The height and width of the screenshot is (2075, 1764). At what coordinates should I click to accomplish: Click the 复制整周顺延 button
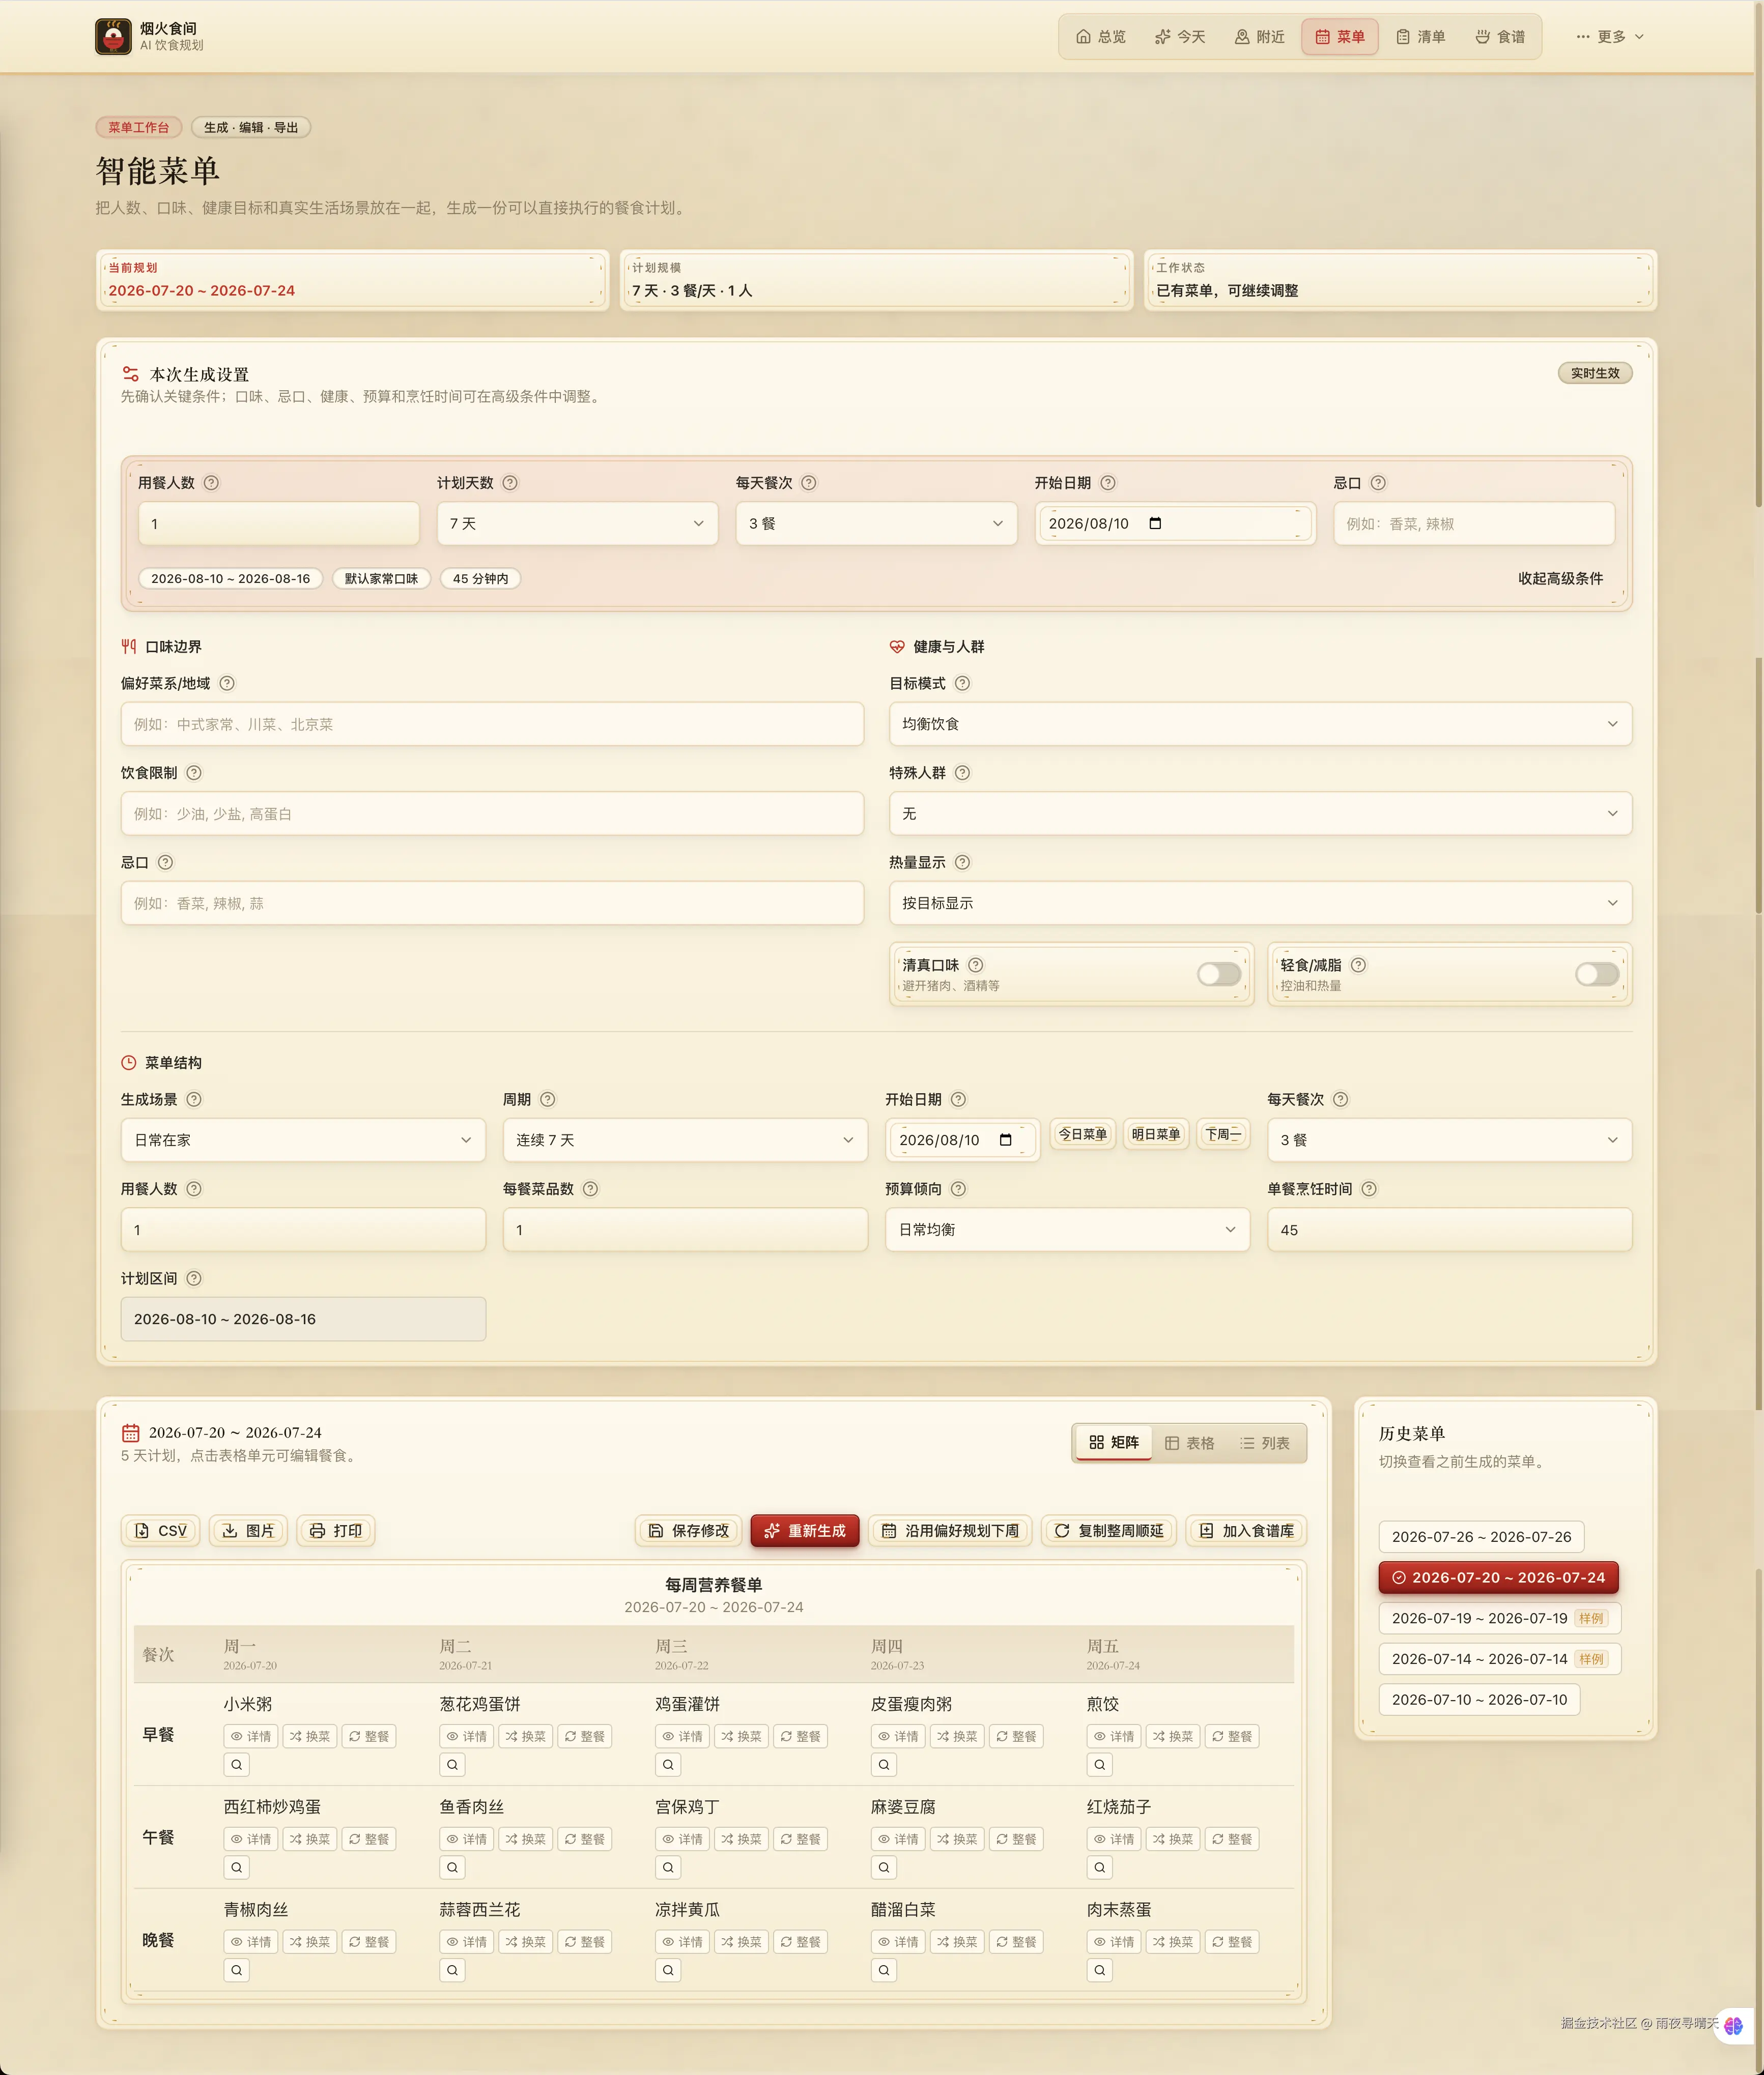click(x=1109, y=1531)
